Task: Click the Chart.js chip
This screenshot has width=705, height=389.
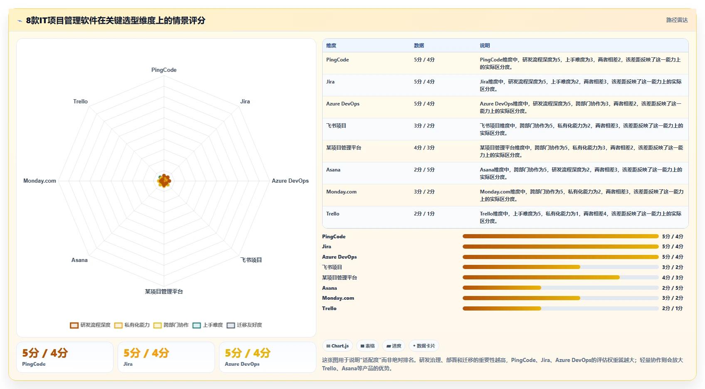Action: click(338, 346)
